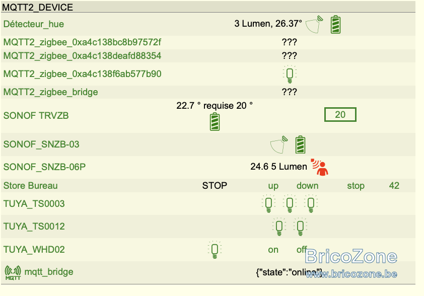The image size is (424, 296).
Task: Click the SONOF_SNZB-03 battery icon
Action: [300, 144]
